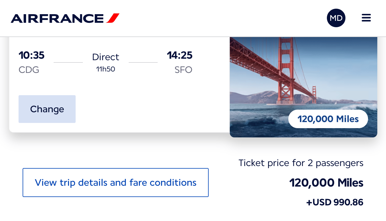Click the 120,000 Miles badge on photo
This screenshot has width=386, height=221.
click(328, 119)
